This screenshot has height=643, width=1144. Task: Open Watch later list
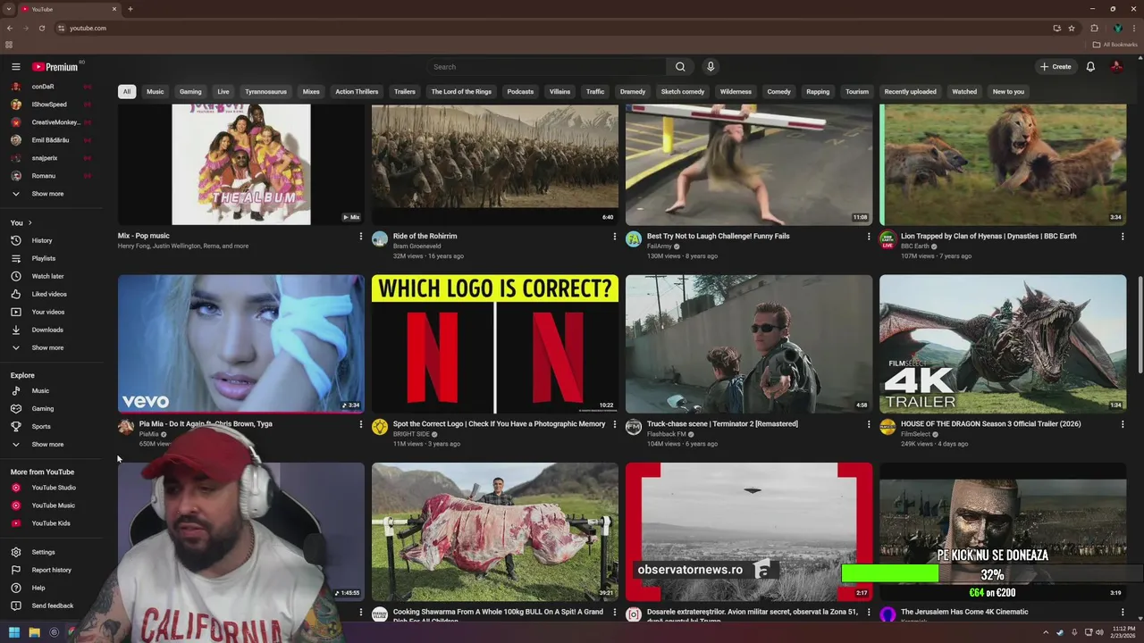pyautogui.click(x=47, y=276)
